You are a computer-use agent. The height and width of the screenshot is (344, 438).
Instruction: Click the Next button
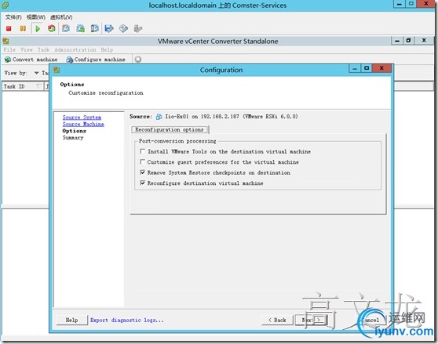311,320
